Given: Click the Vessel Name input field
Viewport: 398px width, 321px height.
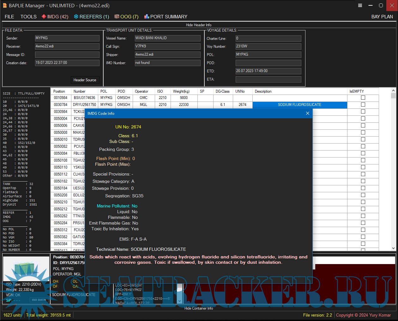Looking at the screenshot, I should (167, 38).
